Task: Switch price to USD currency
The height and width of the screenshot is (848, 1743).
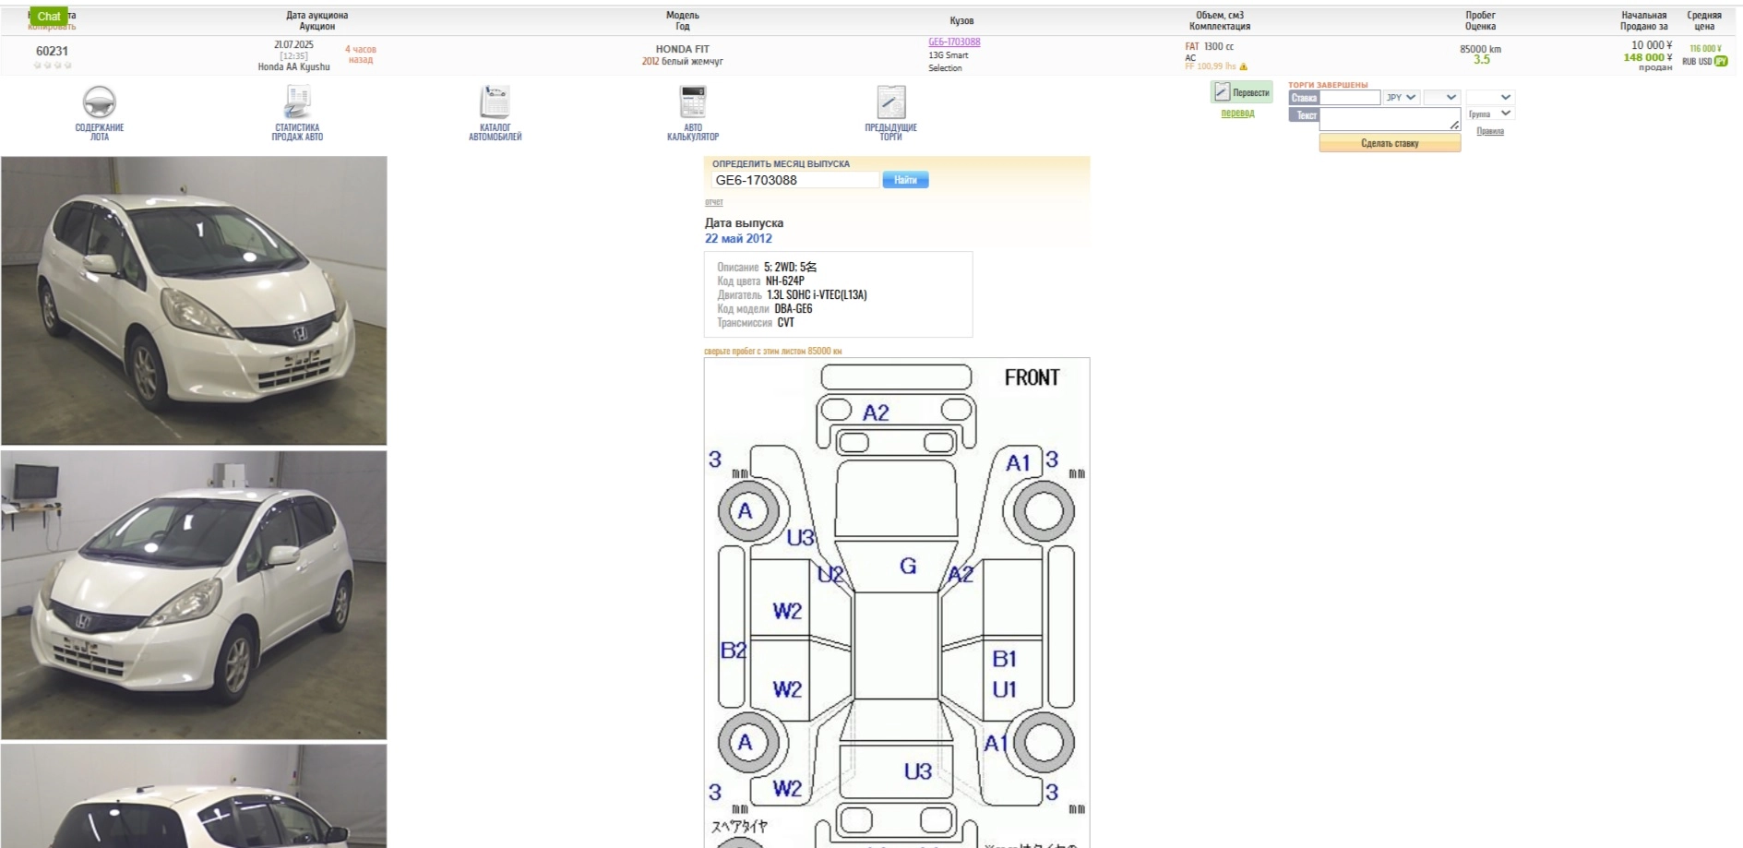Action: [x=1705, y=62]
